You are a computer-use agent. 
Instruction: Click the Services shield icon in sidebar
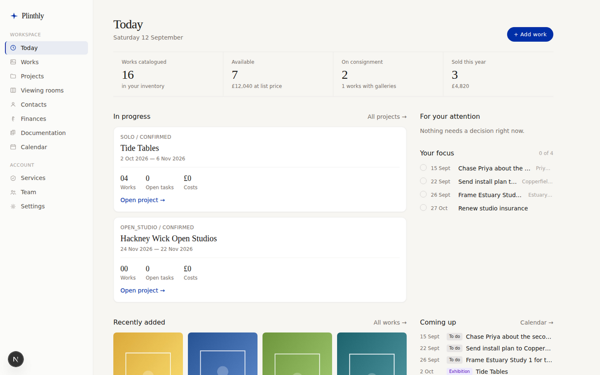(x=13, y=178)
